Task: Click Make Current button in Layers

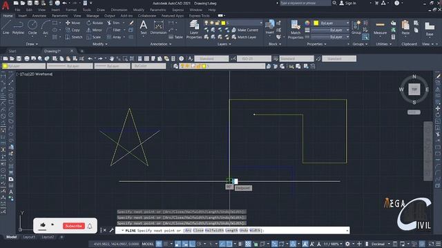Action: 245,30
